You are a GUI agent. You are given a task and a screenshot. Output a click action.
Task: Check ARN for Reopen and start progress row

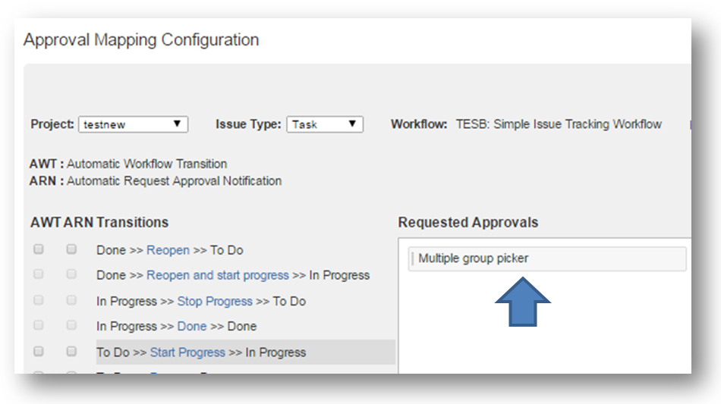[71, 274]
